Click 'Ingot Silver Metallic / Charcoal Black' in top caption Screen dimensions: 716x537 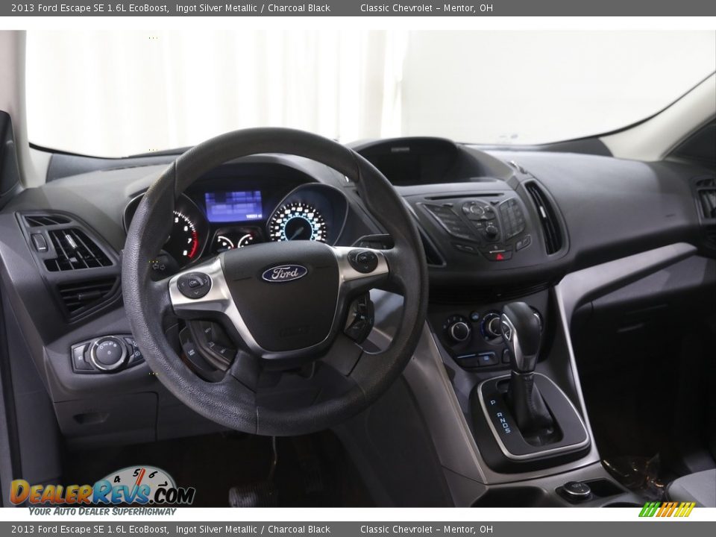[253, 7]
